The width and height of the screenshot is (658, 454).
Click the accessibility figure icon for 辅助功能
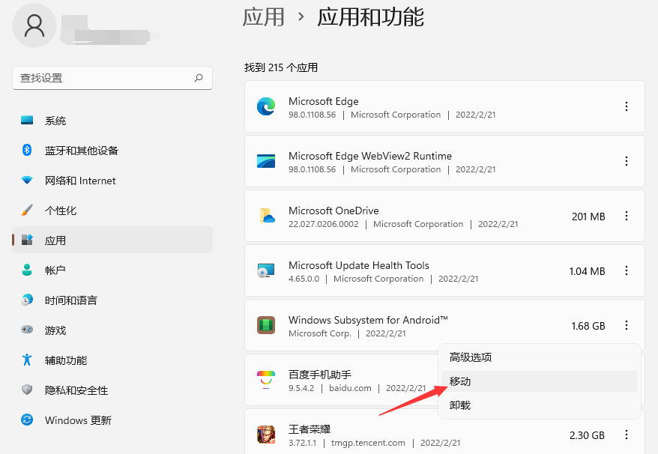point(27,360)
